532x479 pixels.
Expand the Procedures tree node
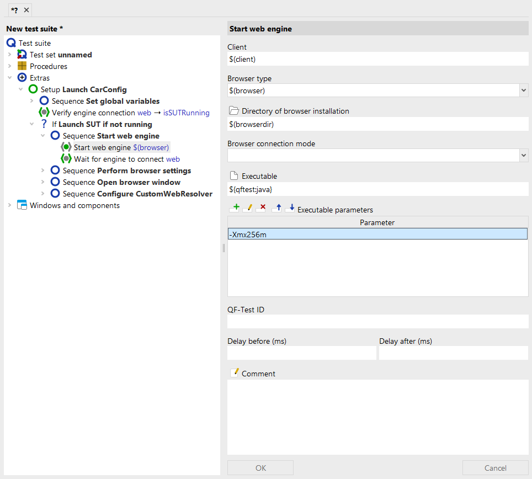pos(9,66)
